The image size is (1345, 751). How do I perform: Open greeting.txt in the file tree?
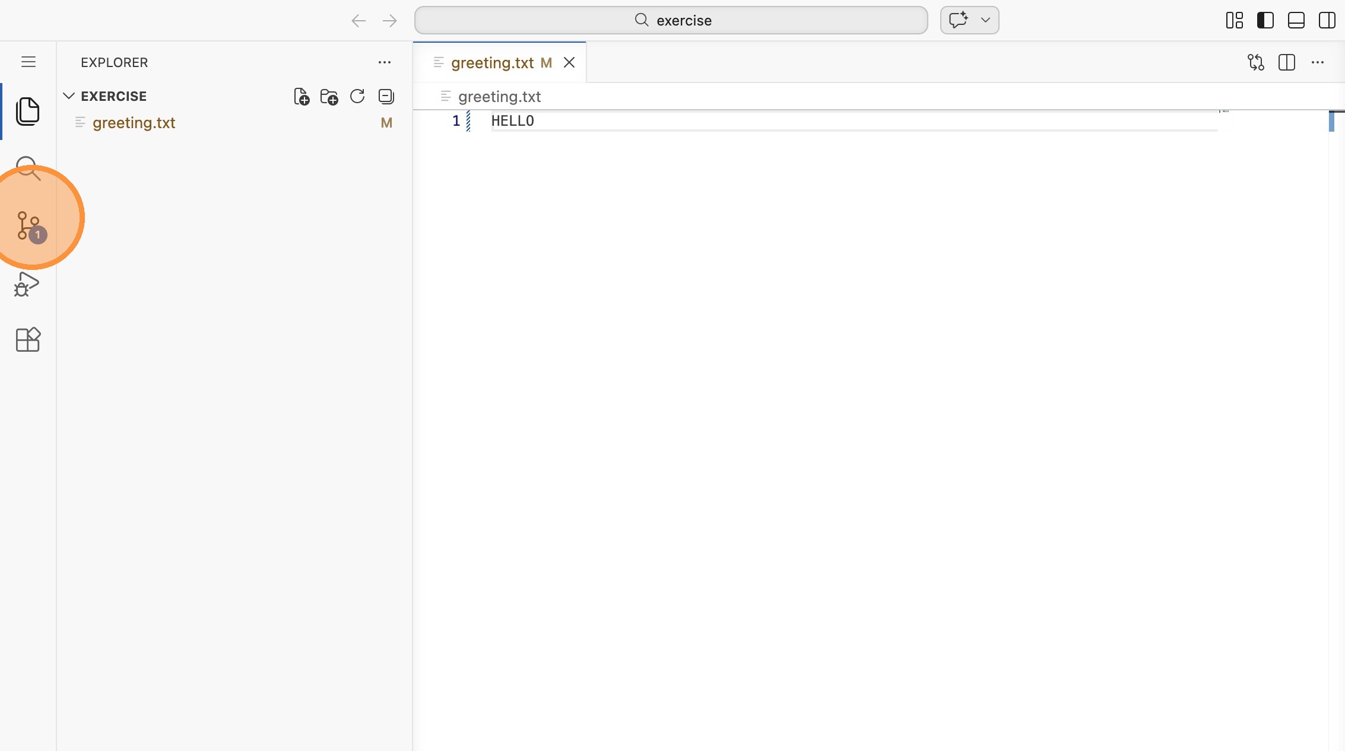134,123
